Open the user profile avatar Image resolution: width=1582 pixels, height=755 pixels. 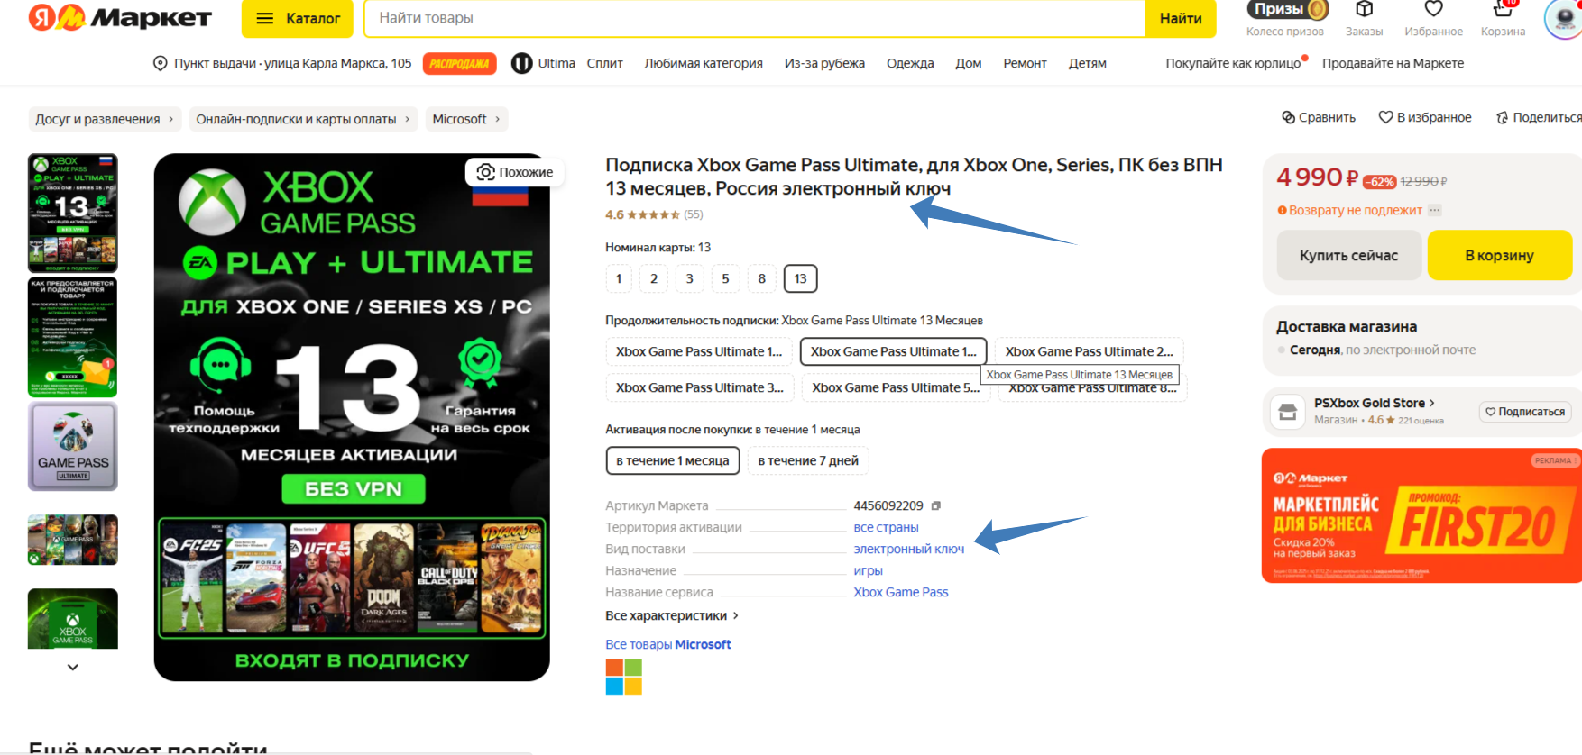coord(1565,18)
